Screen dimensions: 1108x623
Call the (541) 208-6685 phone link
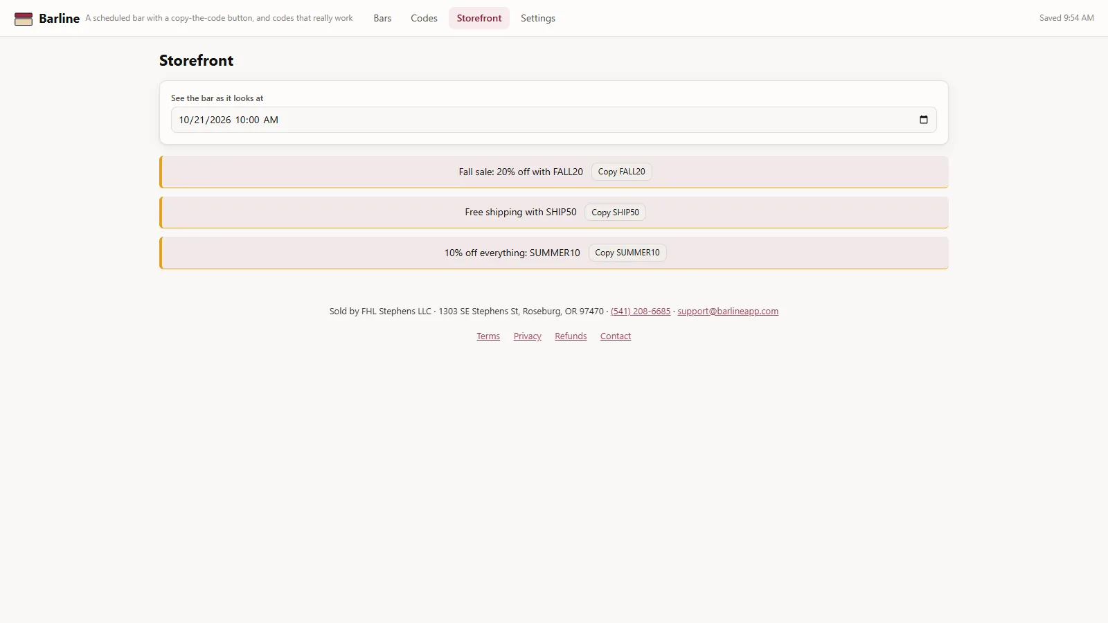point(641,311)
